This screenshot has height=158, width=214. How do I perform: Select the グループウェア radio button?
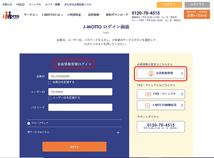point(29,123)
